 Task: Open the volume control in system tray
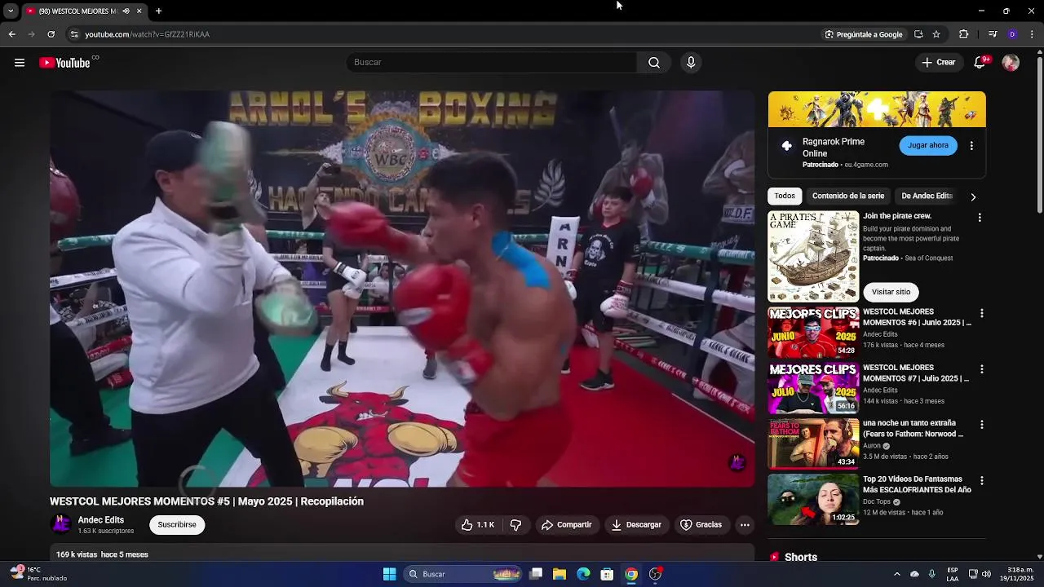point(985,574)
